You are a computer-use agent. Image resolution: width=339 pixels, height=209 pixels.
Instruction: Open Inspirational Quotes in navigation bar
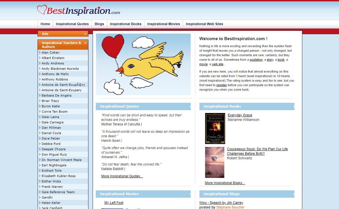(72, 24)
